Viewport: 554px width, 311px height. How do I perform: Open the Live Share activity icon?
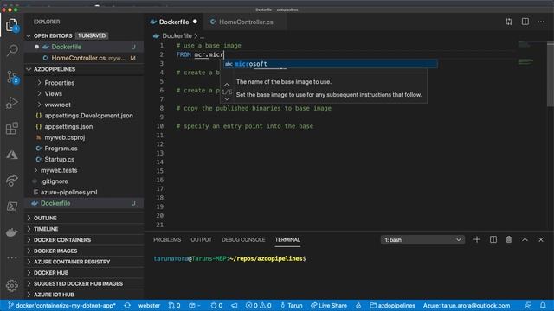[x=12, y=181]
